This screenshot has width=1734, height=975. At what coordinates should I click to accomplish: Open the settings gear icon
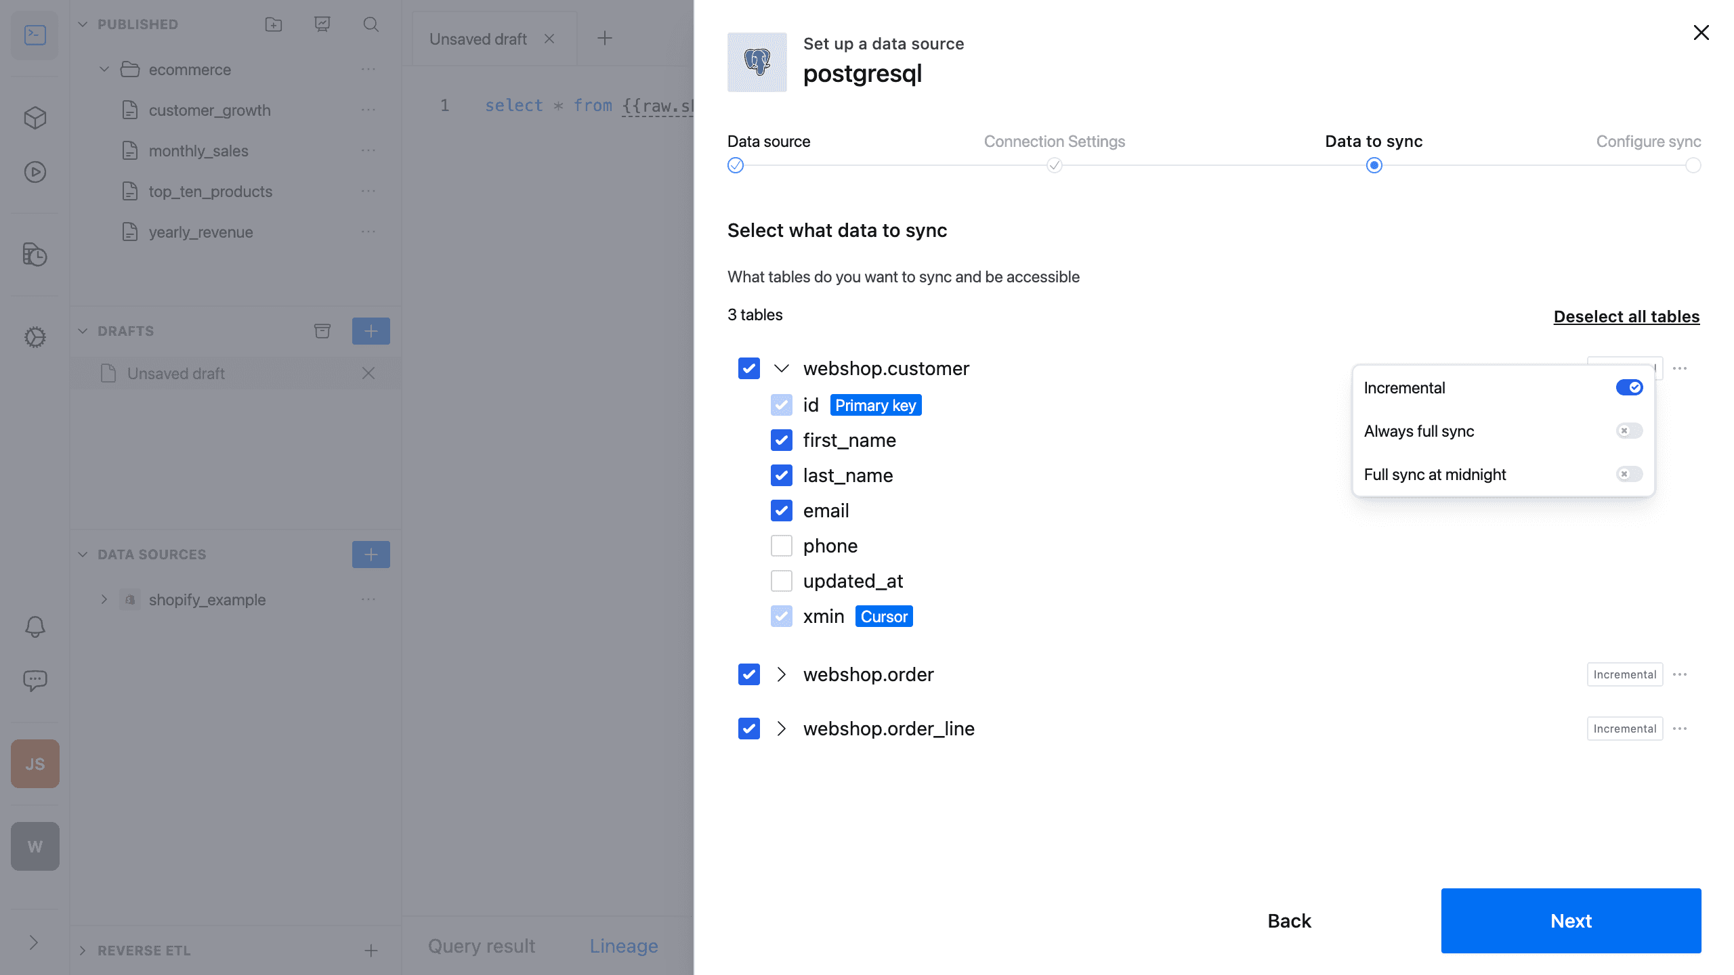coord(35,337)
